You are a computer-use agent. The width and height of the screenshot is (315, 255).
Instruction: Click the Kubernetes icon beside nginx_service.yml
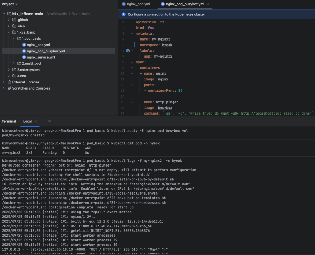point(24,57)
